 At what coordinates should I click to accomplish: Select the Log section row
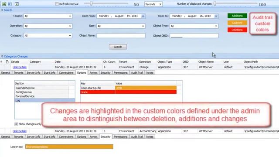[x=44, y=100]
